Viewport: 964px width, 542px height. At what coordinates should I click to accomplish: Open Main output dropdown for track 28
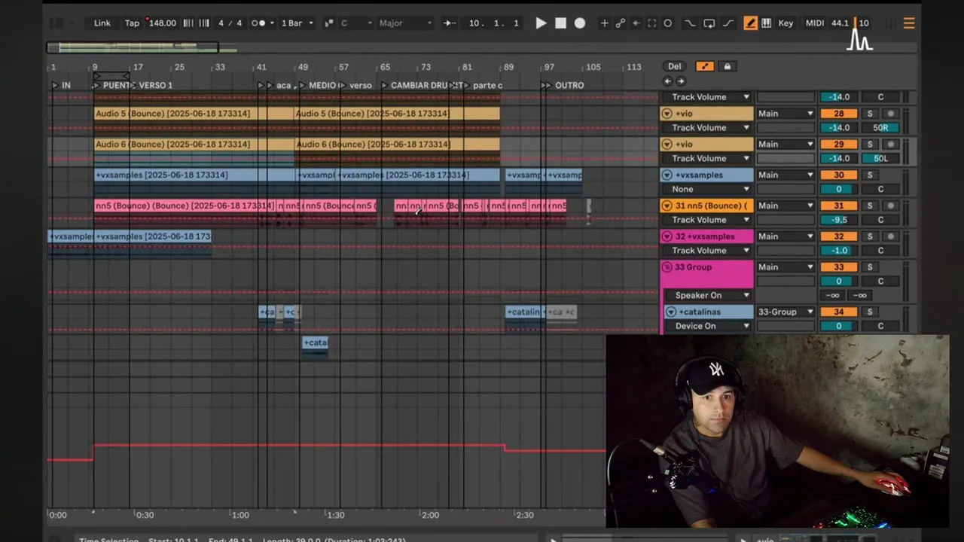click(x=786, y=114)
